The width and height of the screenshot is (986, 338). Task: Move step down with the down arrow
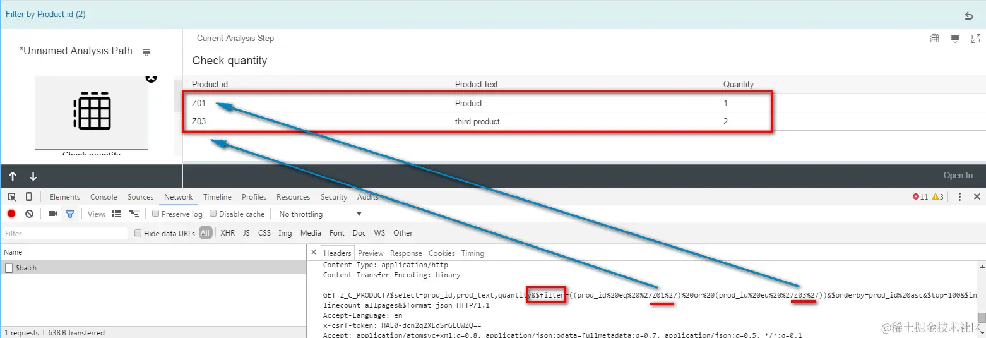tap(33, 176)
